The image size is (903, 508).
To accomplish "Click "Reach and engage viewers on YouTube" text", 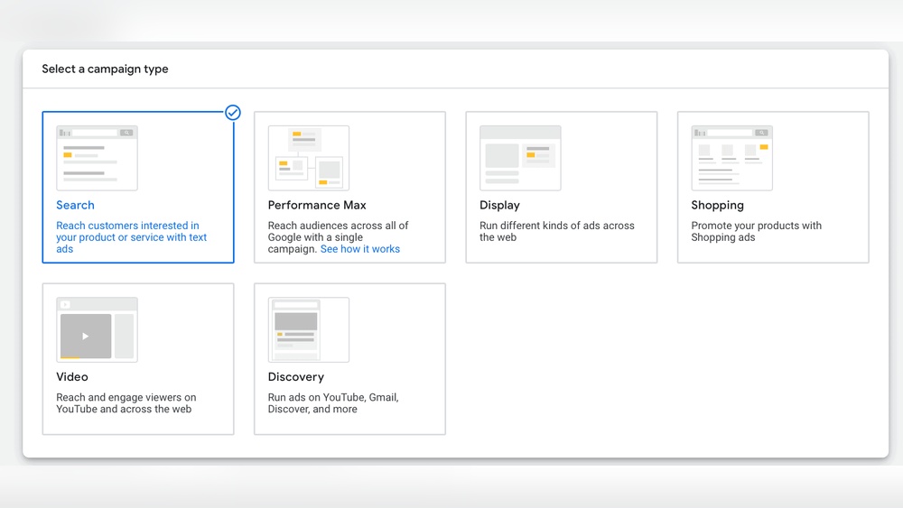I will coord(126,402).
